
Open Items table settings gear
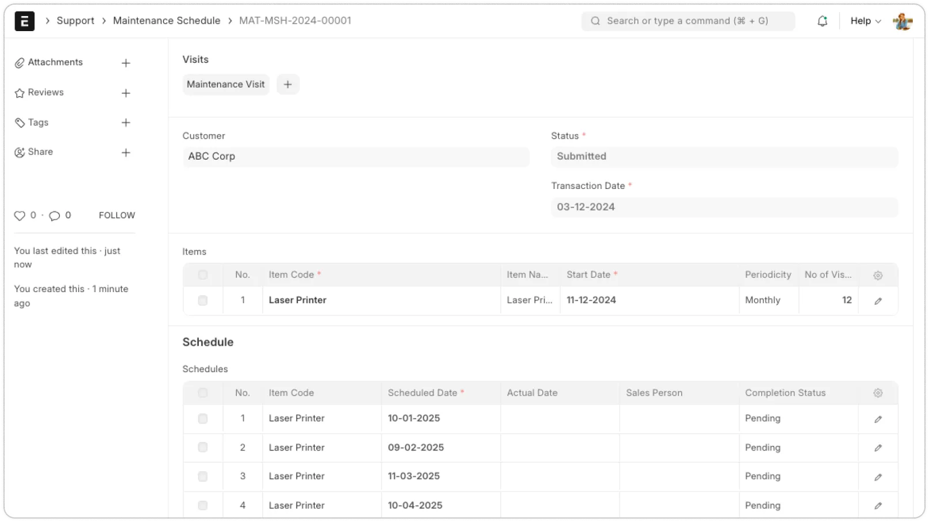pyautogui.click(x=878, y=275)
